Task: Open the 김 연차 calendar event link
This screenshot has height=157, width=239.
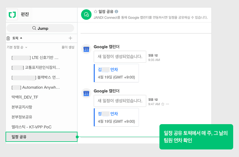Action: pos(108,69)
